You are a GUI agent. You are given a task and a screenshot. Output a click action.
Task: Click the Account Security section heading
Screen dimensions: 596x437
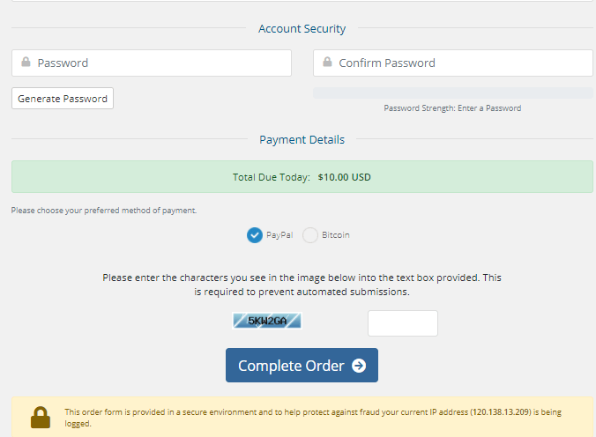(x=302, y=28)
